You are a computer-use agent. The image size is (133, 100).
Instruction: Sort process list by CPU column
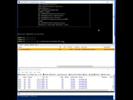click(x=65, y=47)
